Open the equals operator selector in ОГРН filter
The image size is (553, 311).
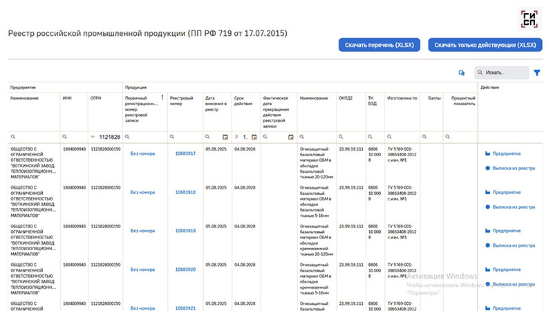coord(93,137)
